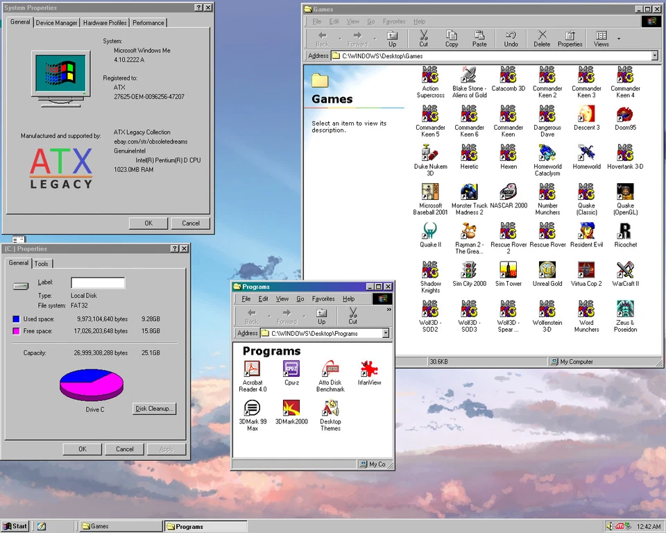
Task: Open Quake (OpenGL) game
Action: pyautogui.click(x=625, y=192)
